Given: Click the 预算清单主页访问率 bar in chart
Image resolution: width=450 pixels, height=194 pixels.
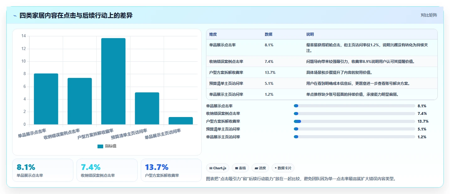Looking at the screenshot, I should [x=147, y=108].
